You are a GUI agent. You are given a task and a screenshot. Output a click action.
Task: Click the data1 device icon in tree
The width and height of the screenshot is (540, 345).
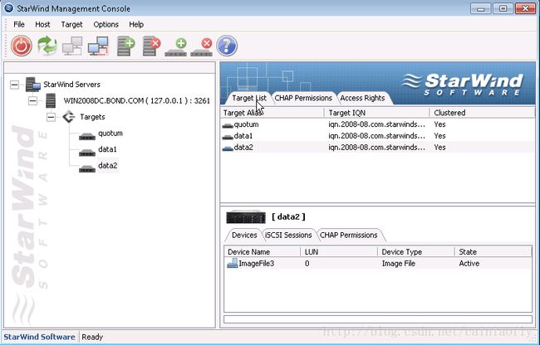pos(86,153)
